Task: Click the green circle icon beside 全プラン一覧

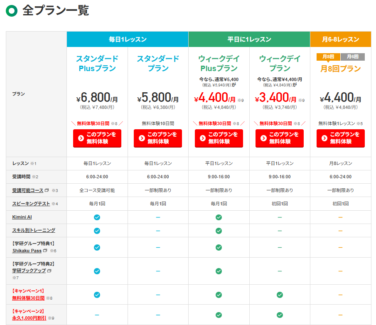Action: coord(12,11)
